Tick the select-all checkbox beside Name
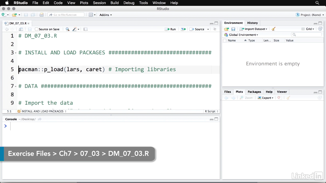Viewport: 326px width, 183px height. click(x=225, y=40)
